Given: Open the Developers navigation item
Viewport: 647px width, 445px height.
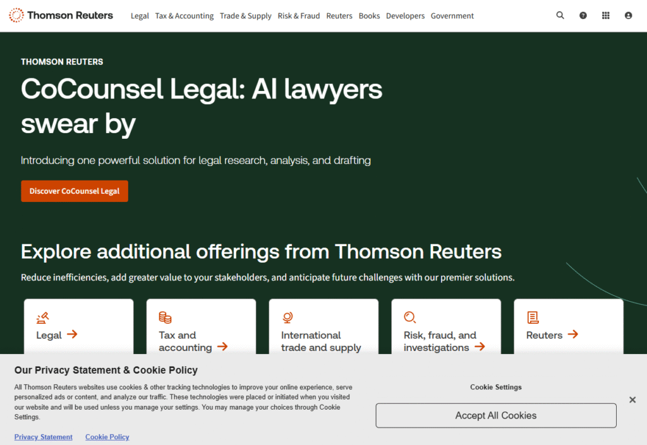Looking at the screenshot, I should (405, 16).
